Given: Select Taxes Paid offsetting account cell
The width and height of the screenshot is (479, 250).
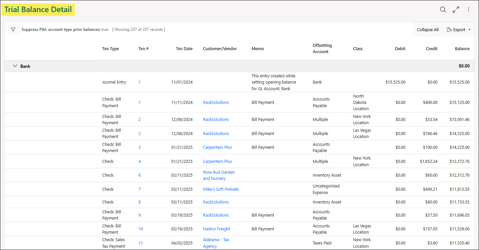Looking at the screenshot, I should [x=322, y=243].
